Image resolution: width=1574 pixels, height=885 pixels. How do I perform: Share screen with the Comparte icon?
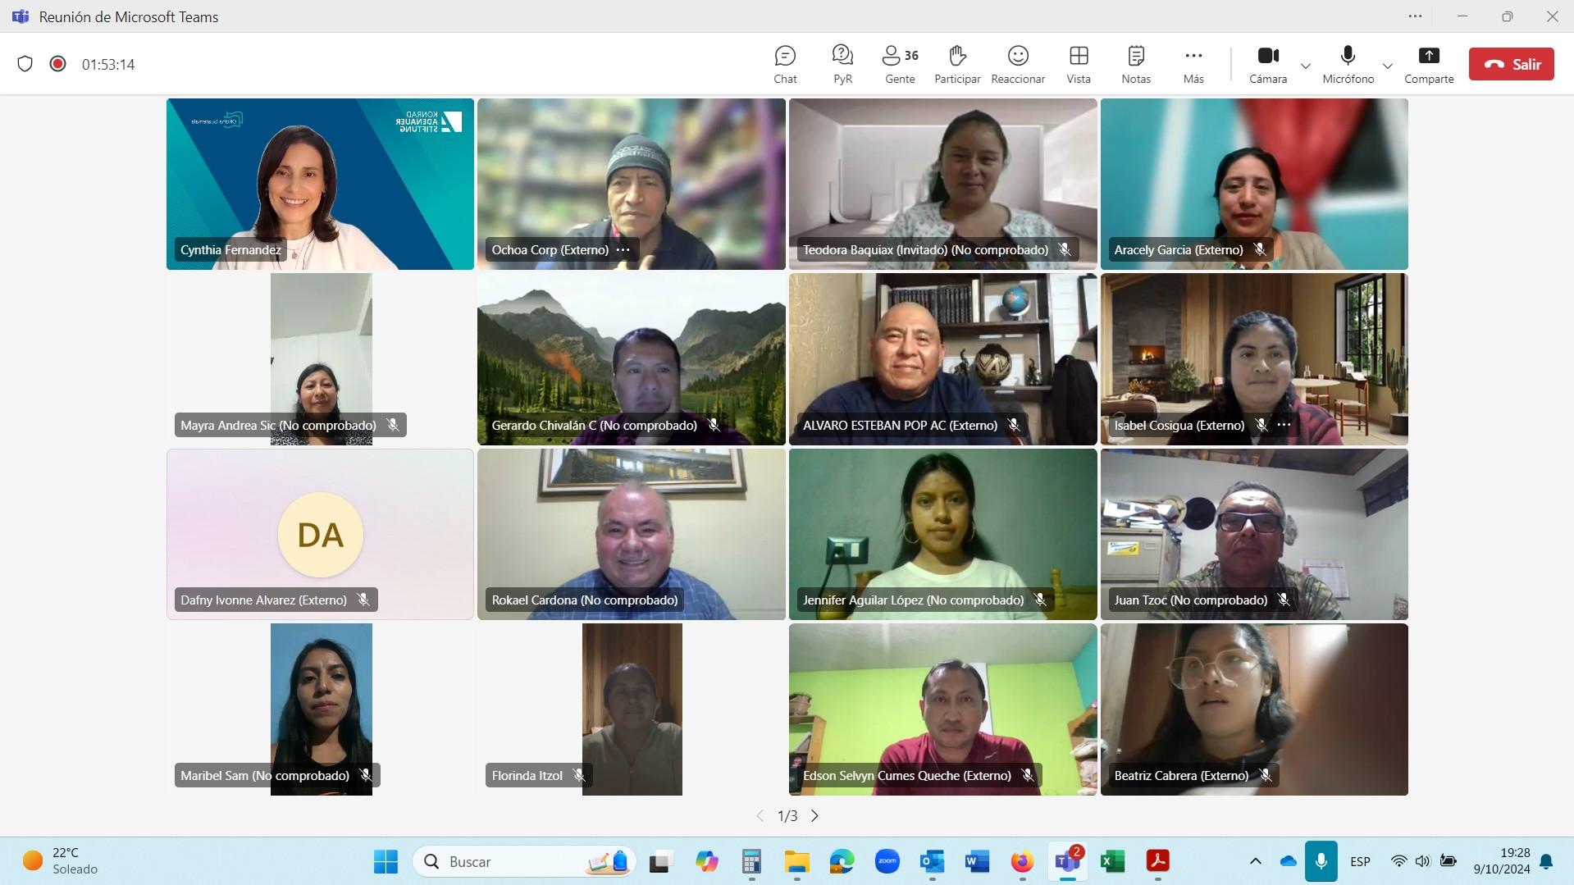click(1429, 64)
